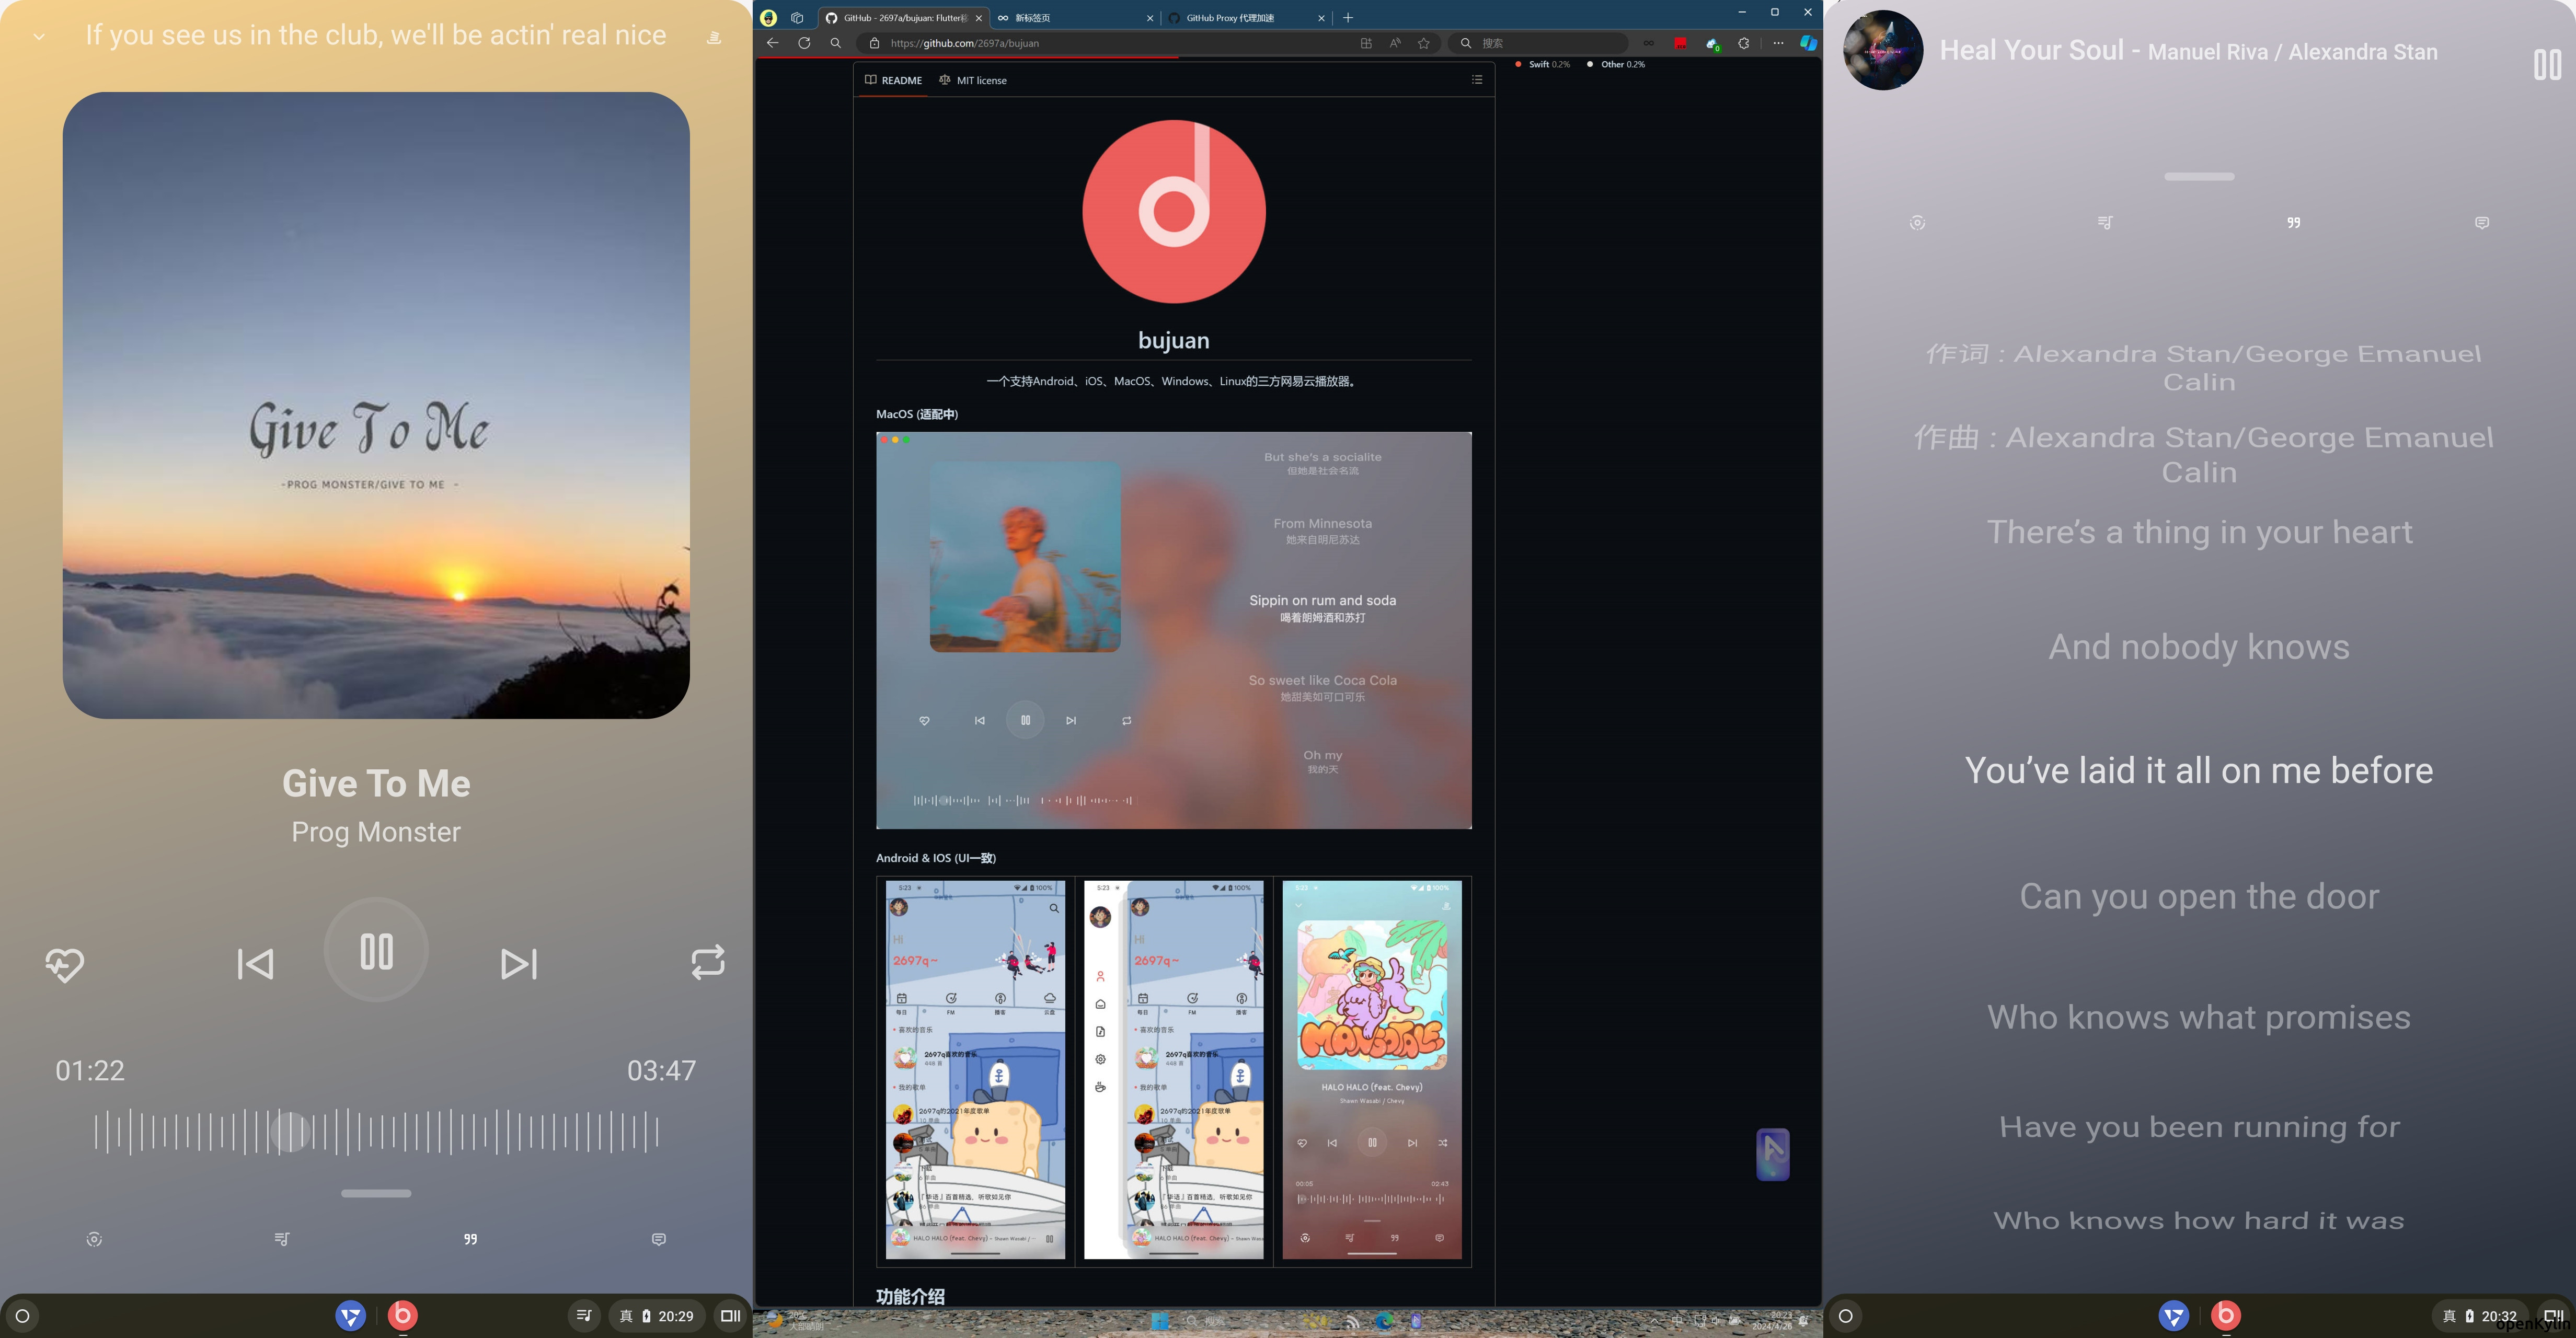Click the floating translate icon on the GitHub page
The height and width of the screenshot is (1338, 2576).
[1773, 1154]
